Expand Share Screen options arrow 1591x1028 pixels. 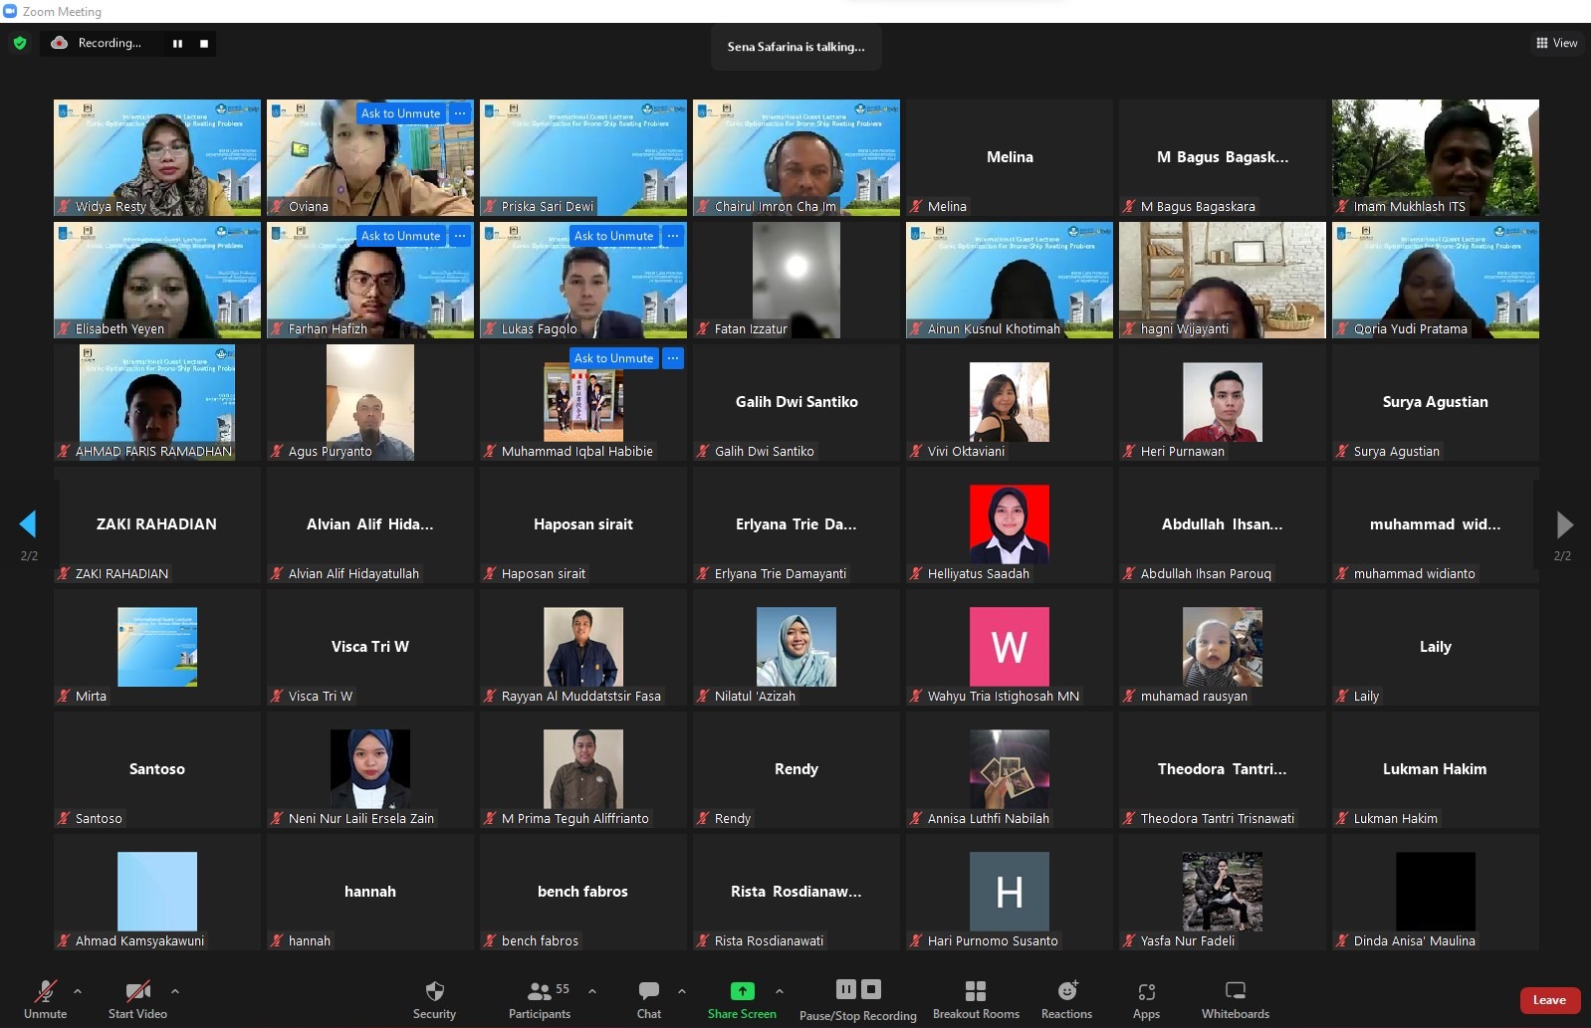click(779, 991)
